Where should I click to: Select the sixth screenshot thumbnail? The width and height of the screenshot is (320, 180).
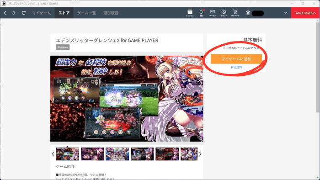point(189,154)
